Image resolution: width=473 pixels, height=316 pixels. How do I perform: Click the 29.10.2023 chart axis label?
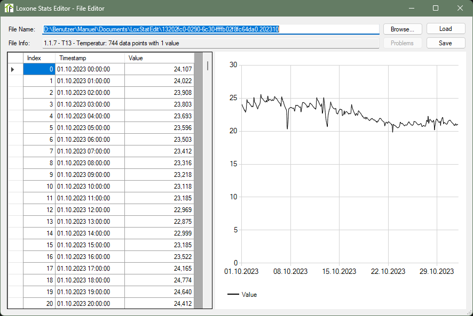[437, 272]
